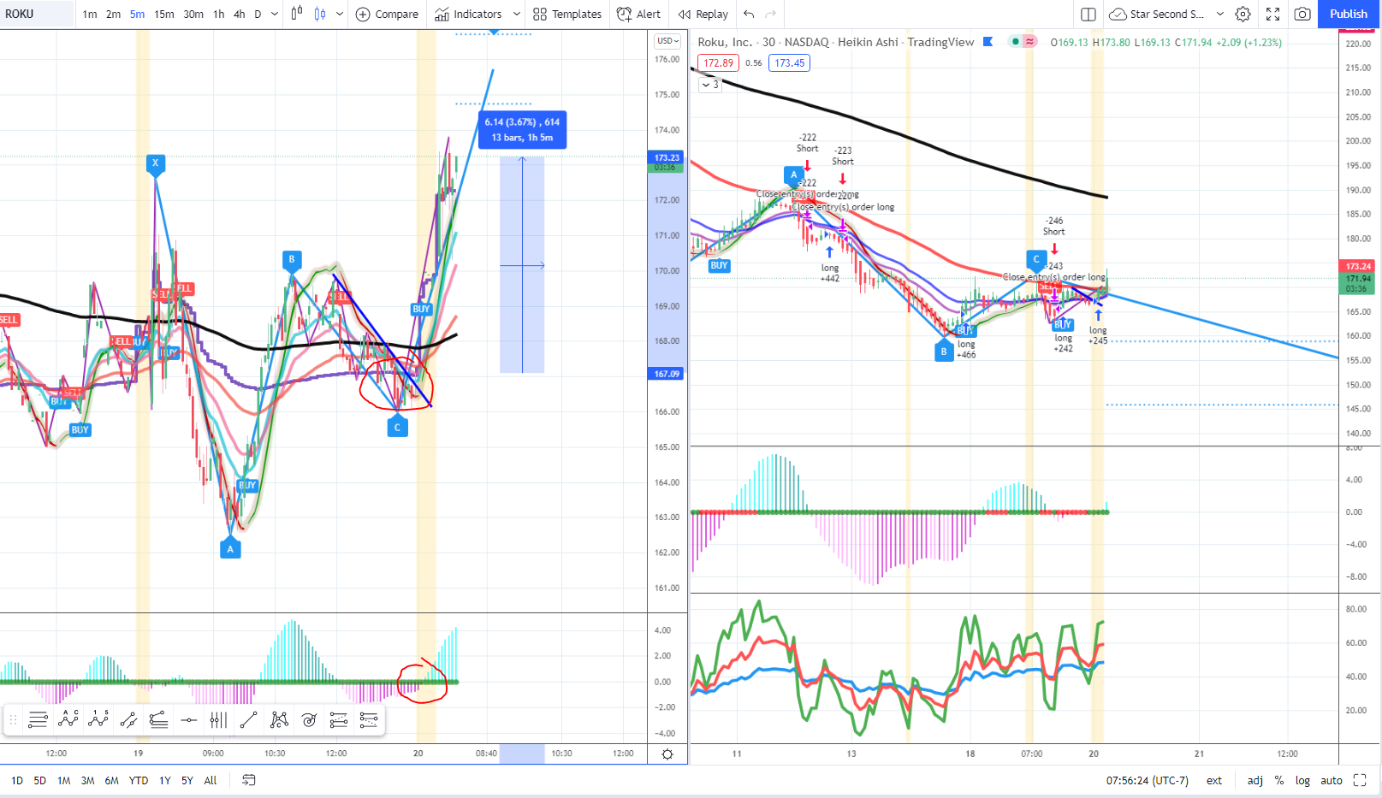Set date range to 6M
Image resolution: width=1382 pixels, height=798 pixels.
pyautogui.click(x=112, y=780)
